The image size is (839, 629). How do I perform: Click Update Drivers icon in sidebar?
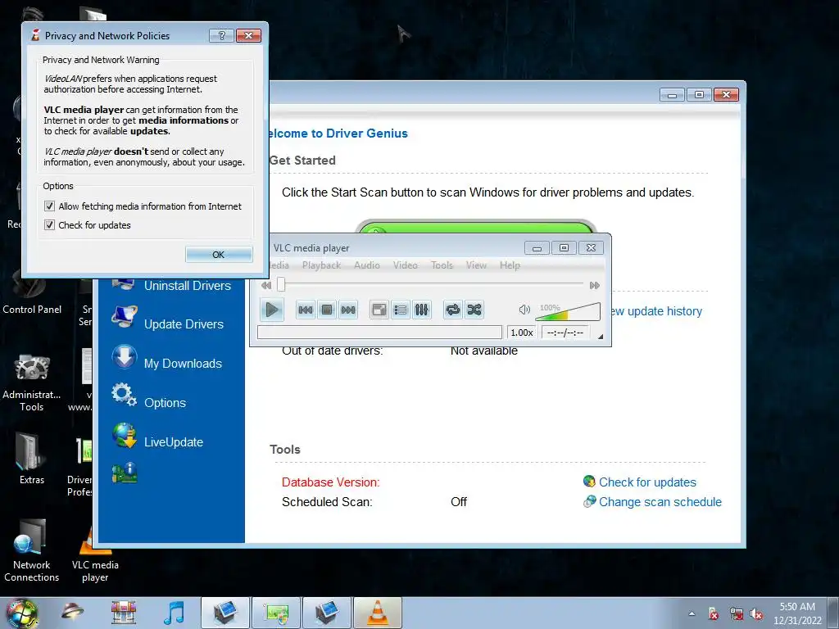(x=125, y=317)
